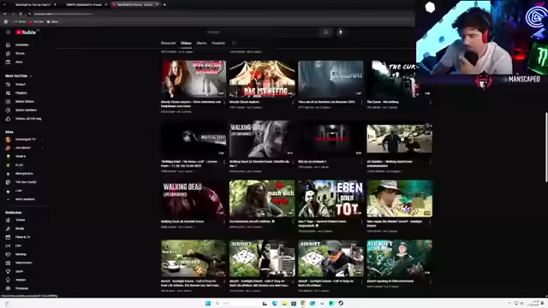Click the YouTube search input field
The image size is (548, 308).
pyautogui.click(x=262, y=33)
